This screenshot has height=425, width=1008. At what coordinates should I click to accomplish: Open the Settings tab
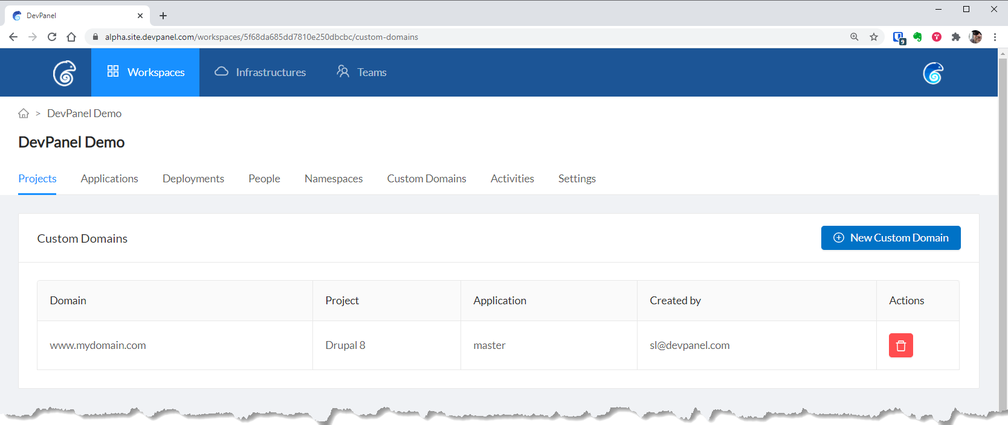577,179
